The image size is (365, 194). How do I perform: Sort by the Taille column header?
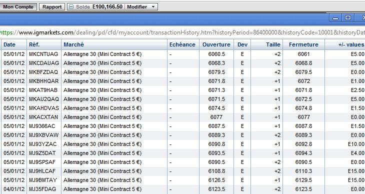(267, 44)
